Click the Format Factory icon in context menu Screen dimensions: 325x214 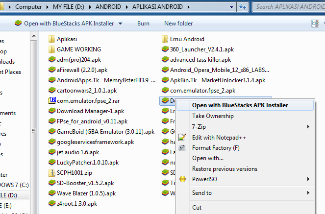click(x=182, y=148)
